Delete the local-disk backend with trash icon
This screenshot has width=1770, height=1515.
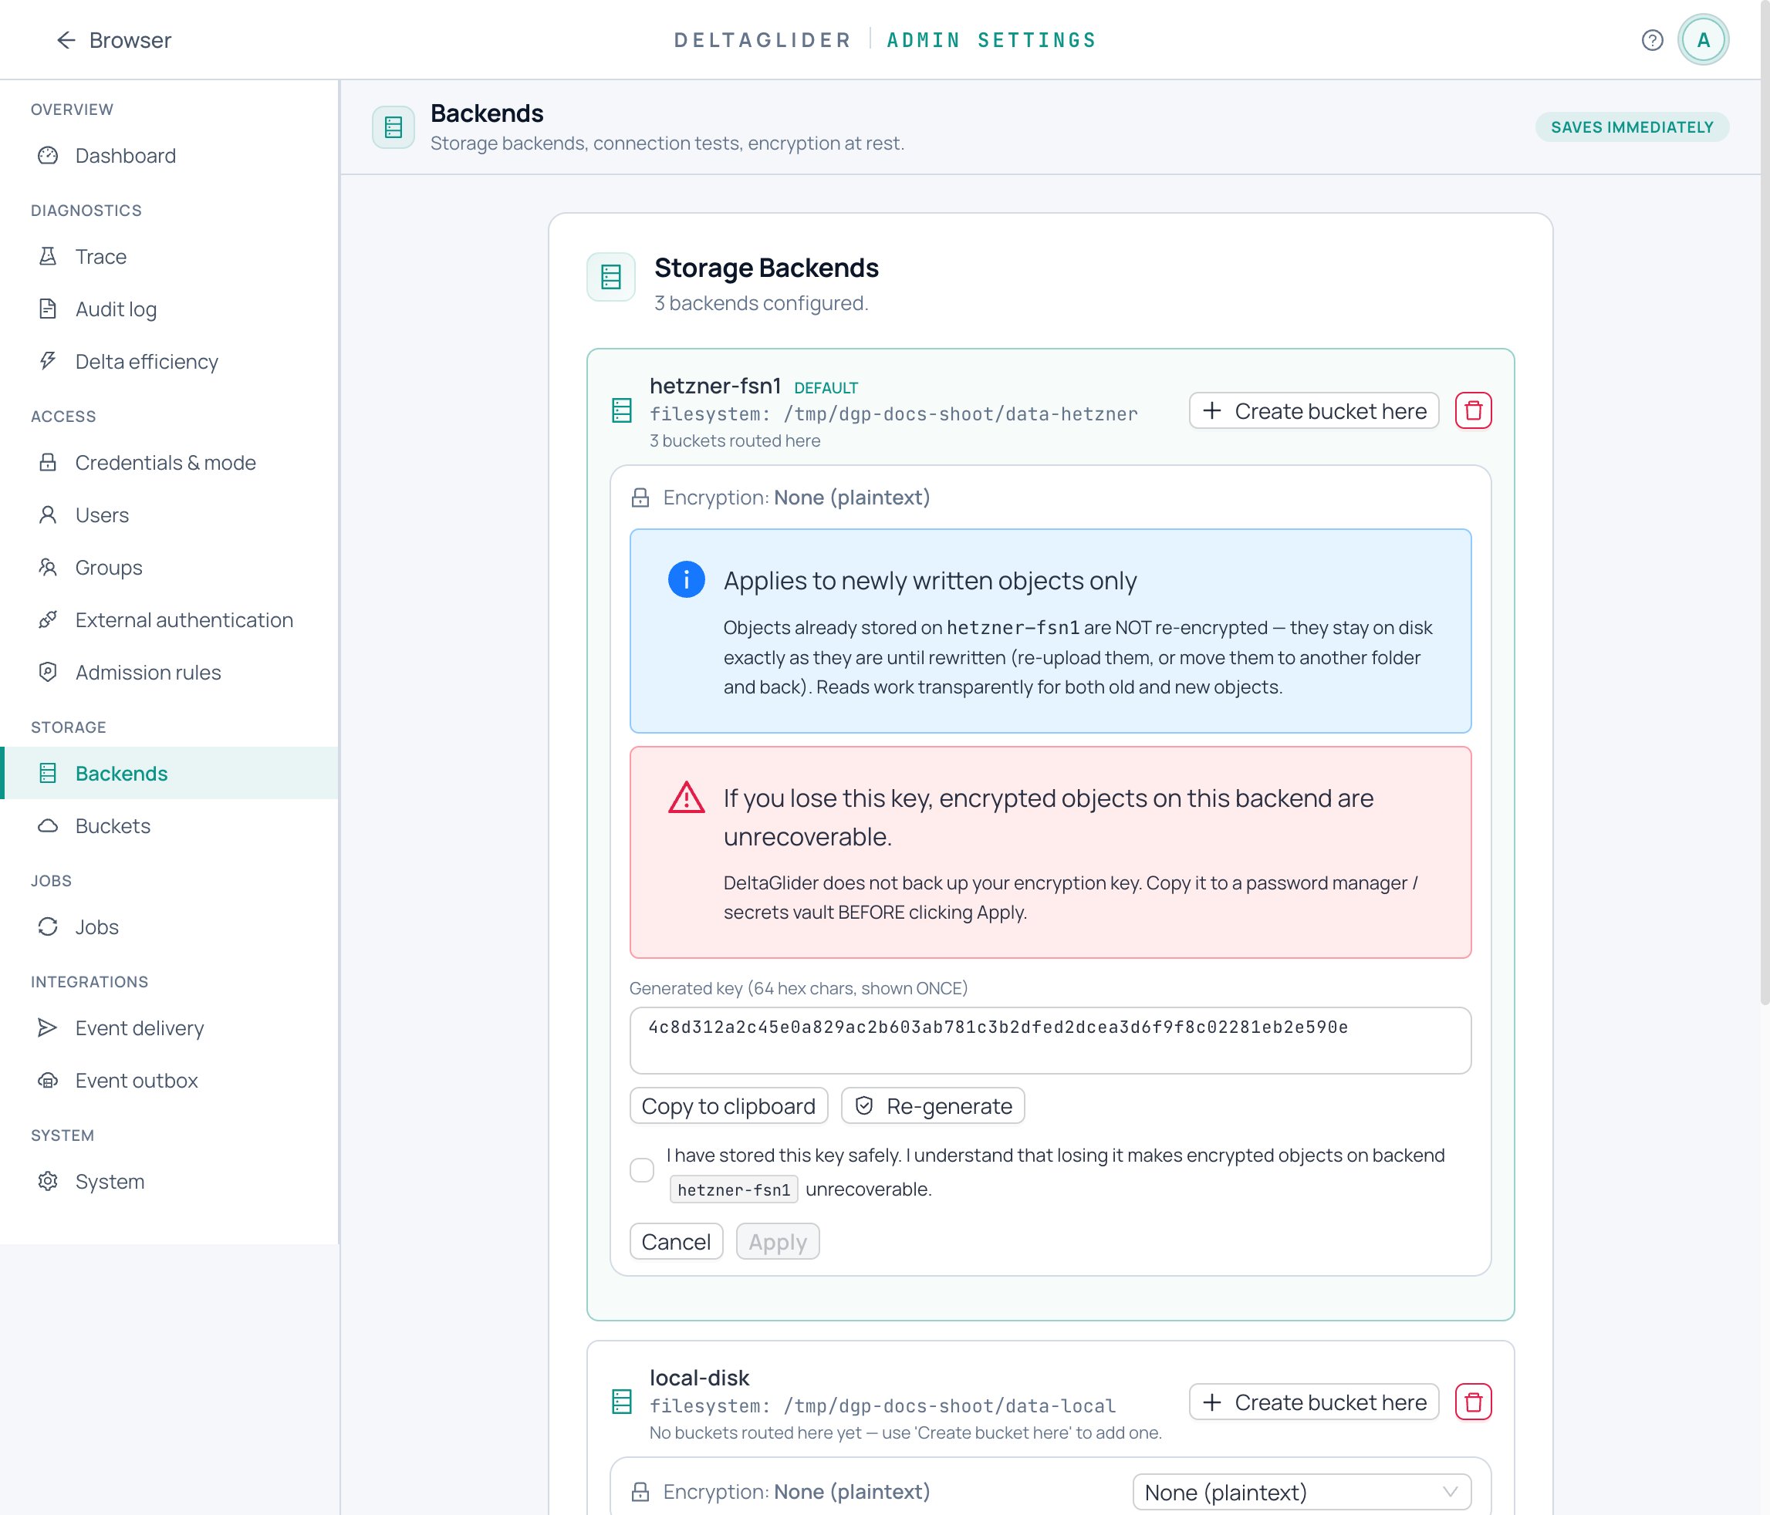coord(1473,1402)
